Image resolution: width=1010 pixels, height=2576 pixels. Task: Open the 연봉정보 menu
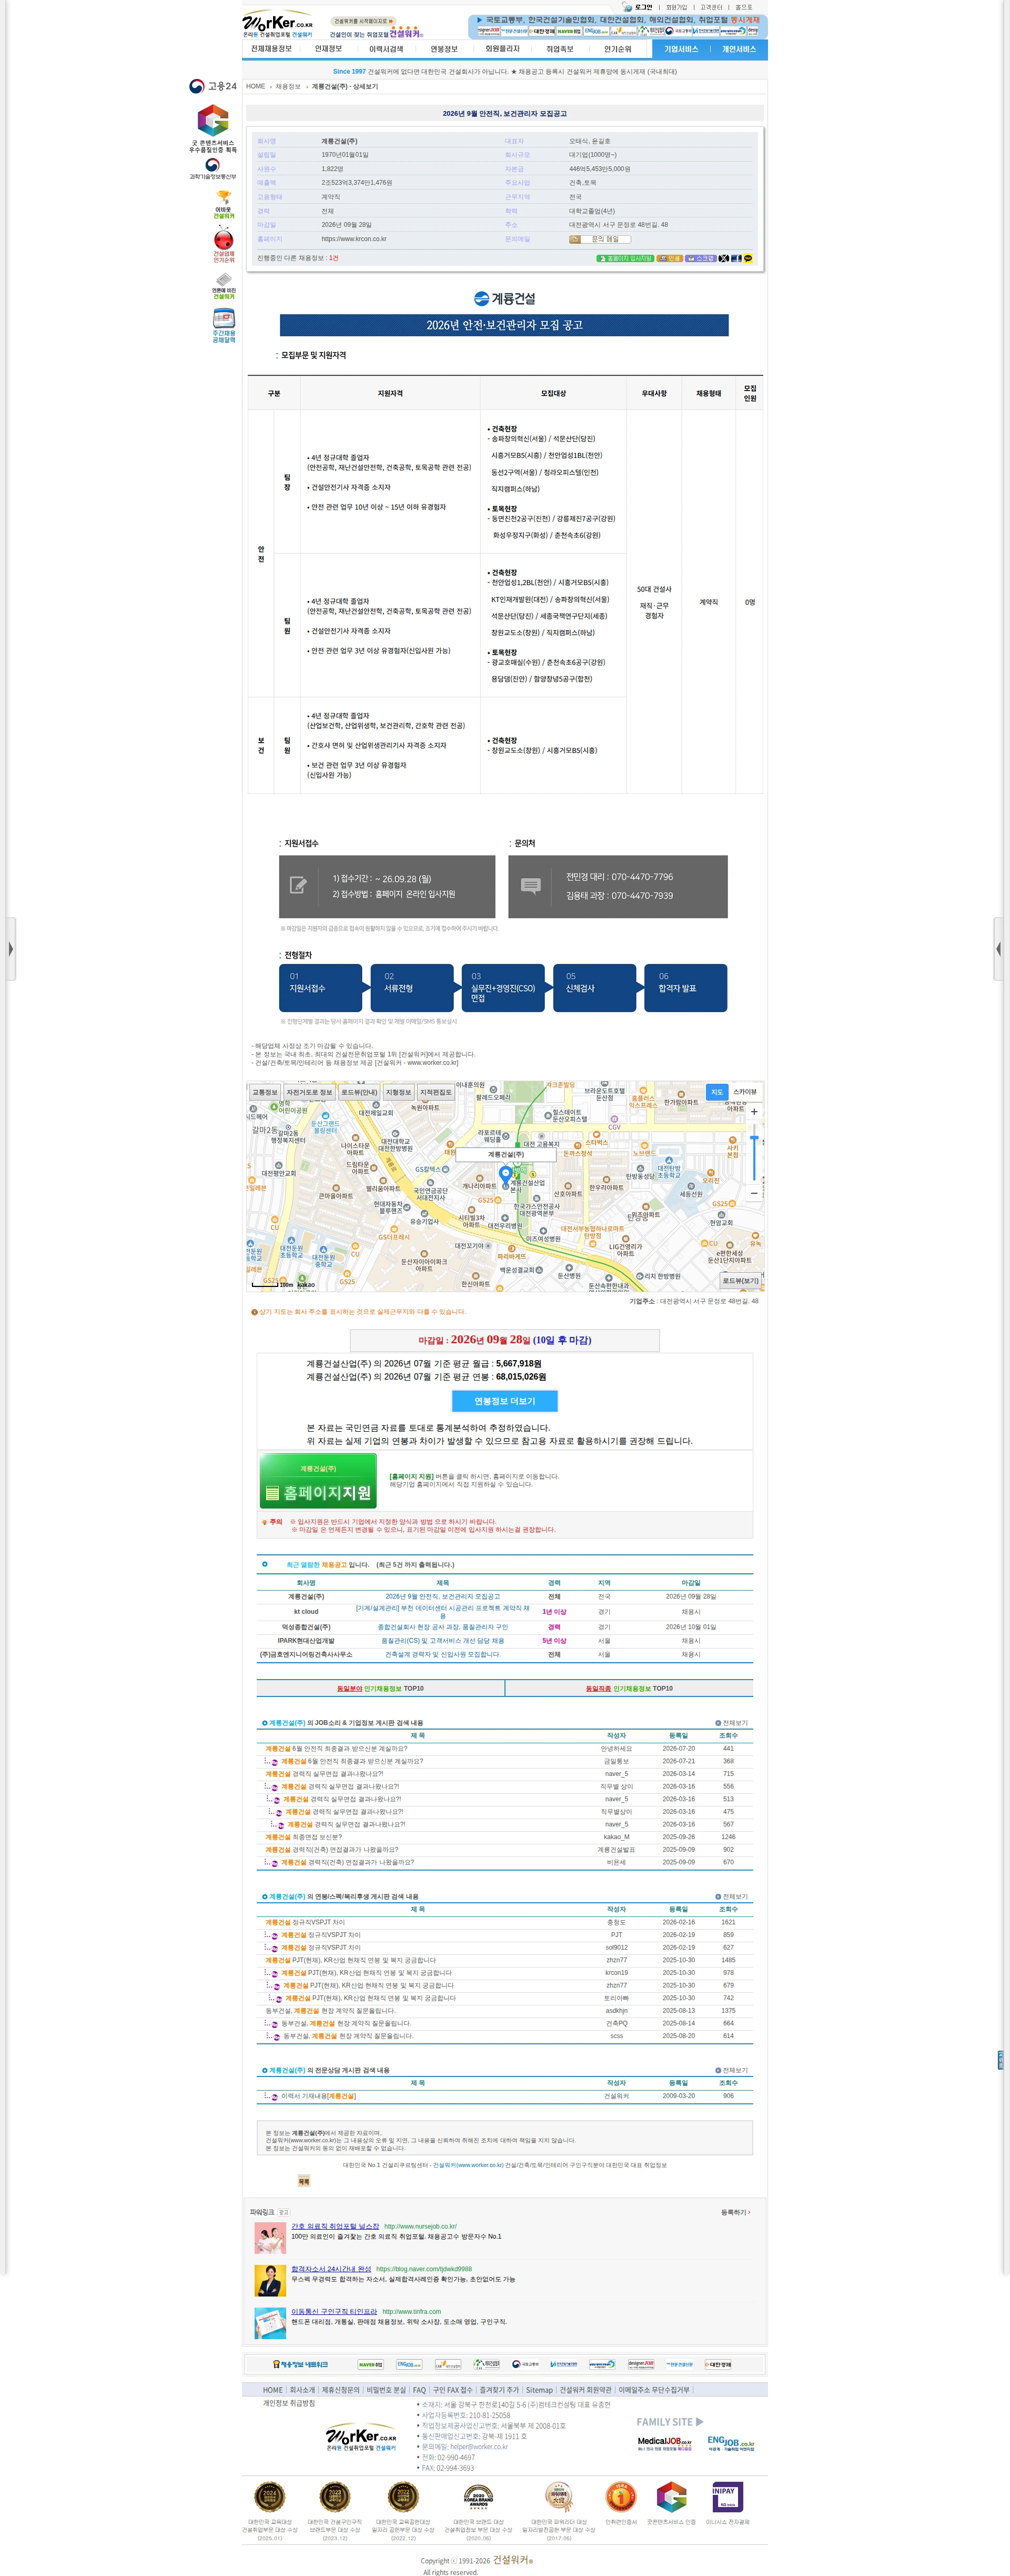(443, 49)
